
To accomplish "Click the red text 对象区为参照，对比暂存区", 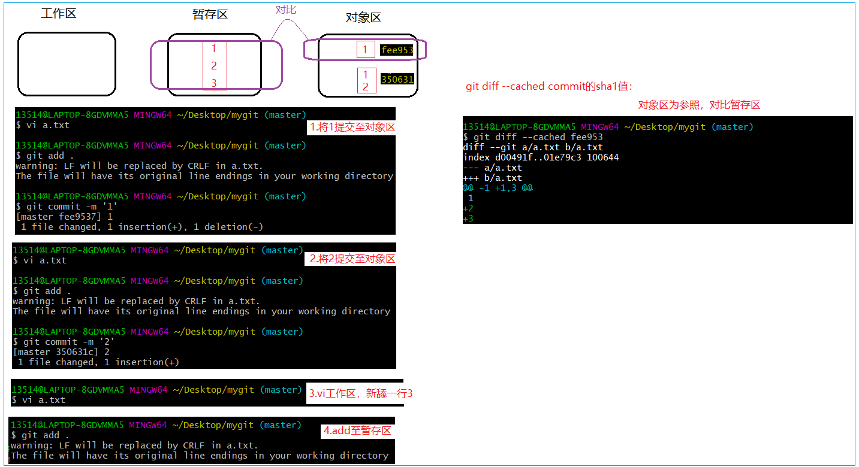I will coord(699,105).
